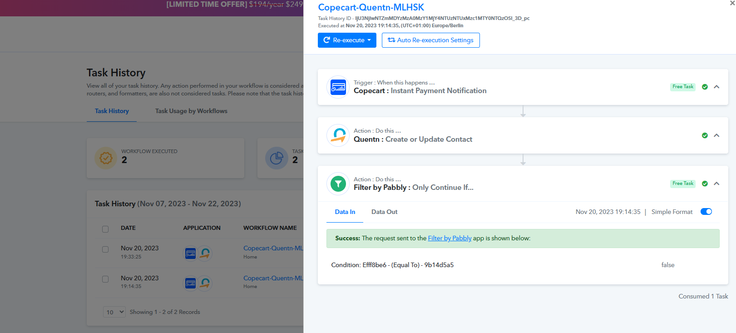Click the Task History ID string
736x333 pixels.
442,18
